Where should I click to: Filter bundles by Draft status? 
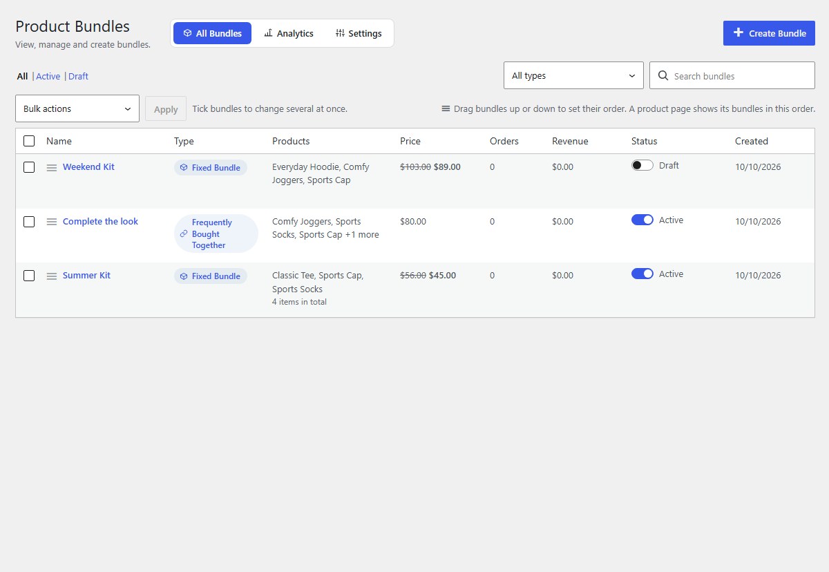[x=78, y=76]
